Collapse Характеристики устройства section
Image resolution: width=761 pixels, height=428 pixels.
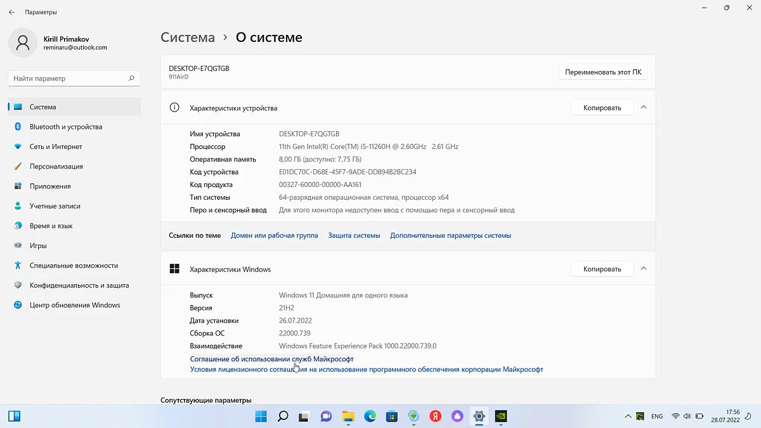[x=643, y=108]
